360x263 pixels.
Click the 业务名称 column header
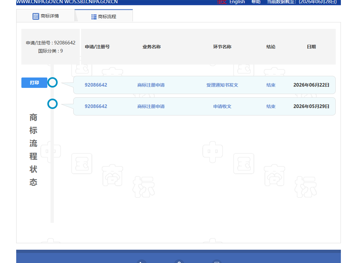[x=152, y=47]
